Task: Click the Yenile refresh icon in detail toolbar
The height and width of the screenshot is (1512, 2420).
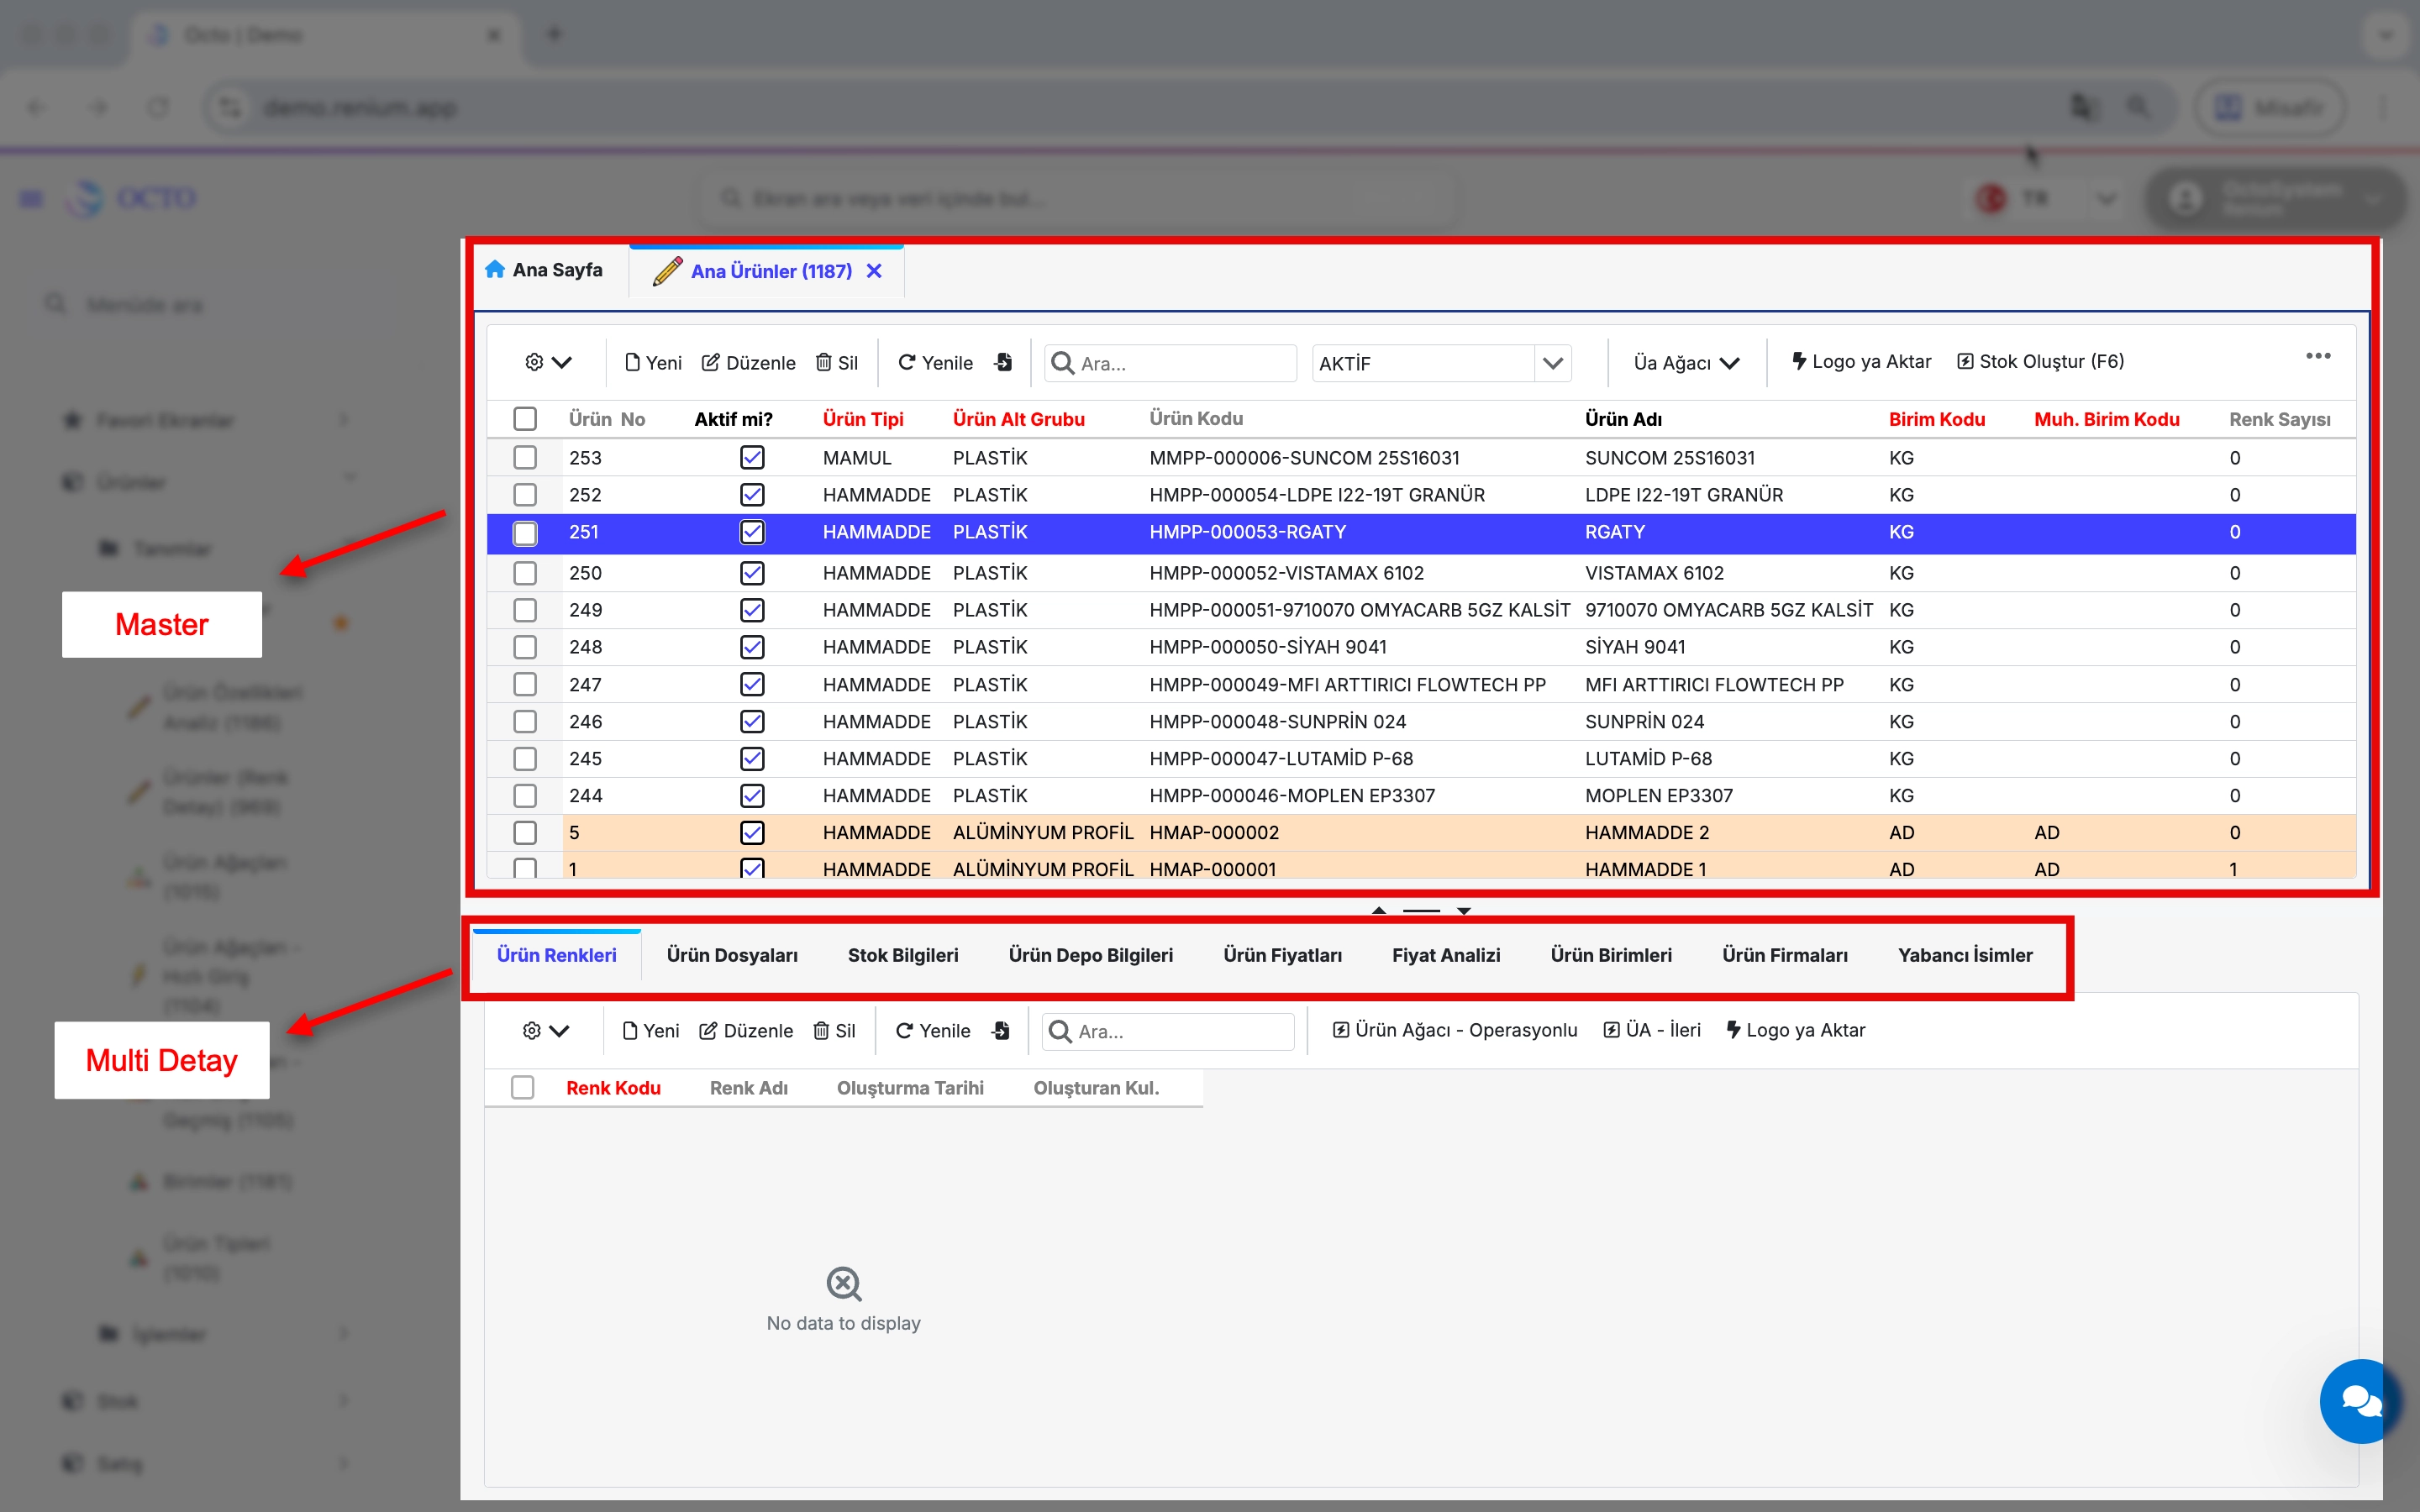Action: click(904, 1030)
